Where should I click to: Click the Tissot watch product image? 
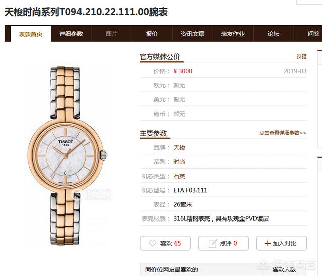click(67, 155)
